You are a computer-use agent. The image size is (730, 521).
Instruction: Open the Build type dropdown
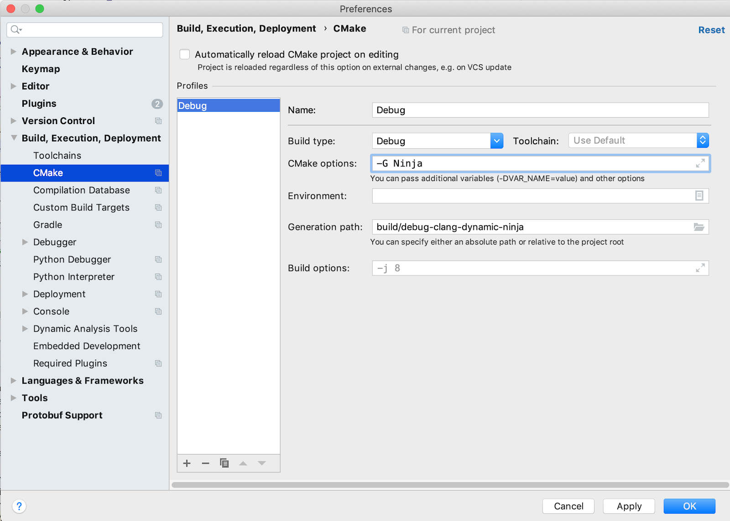[x=496, y=141]
